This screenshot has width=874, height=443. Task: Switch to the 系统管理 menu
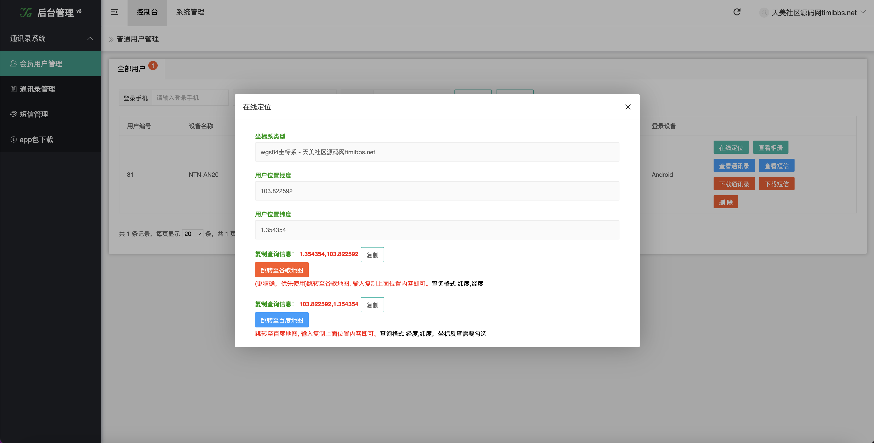tap(190, 12)
